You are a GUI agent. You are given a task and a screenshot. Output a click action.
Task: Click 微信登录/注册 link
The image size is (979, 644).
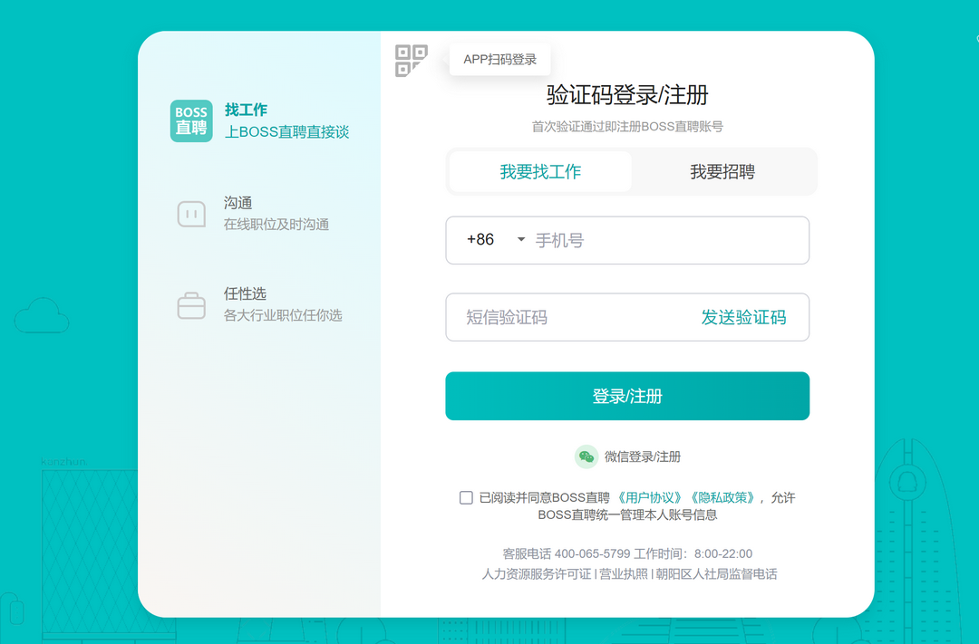[643, 457]
